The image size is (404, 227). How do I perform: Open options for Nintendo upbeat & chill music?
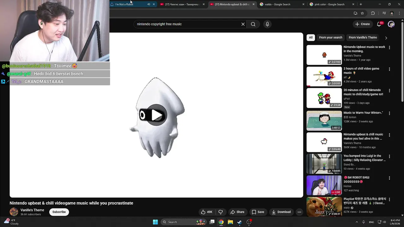coord(389,135)
